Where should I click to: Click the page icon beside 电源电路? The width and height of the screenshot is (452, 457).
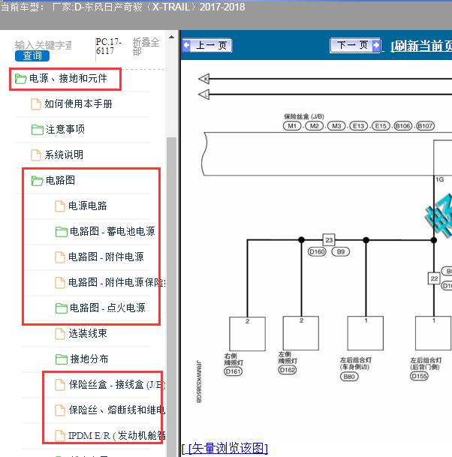60,206
